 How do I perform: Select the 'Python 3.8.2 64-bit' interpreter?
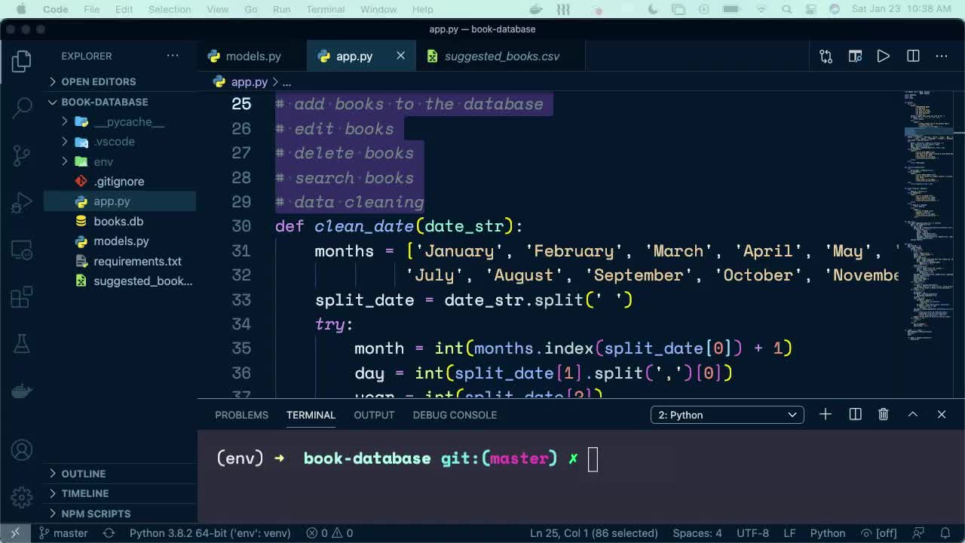point(210,532)
